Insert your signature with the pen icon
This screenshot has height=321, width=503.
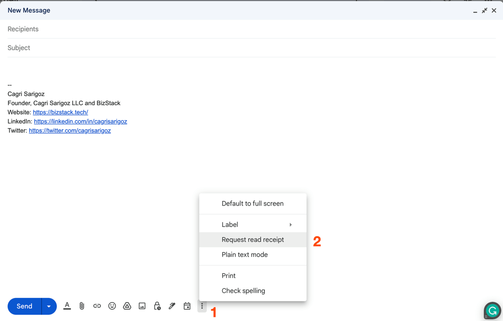coord(172,306)
